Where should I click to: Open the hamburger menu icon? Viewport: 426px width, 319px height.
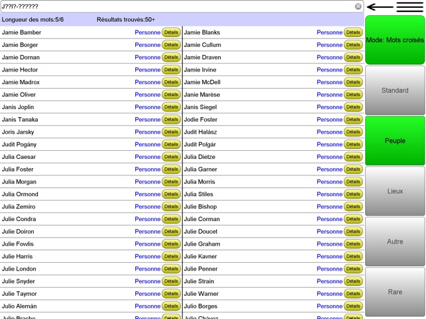409,7
